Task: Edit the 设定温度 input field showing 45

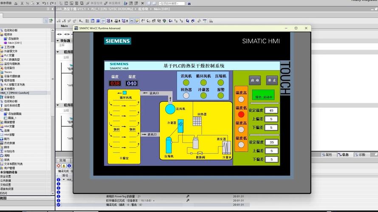Action: 271,110
